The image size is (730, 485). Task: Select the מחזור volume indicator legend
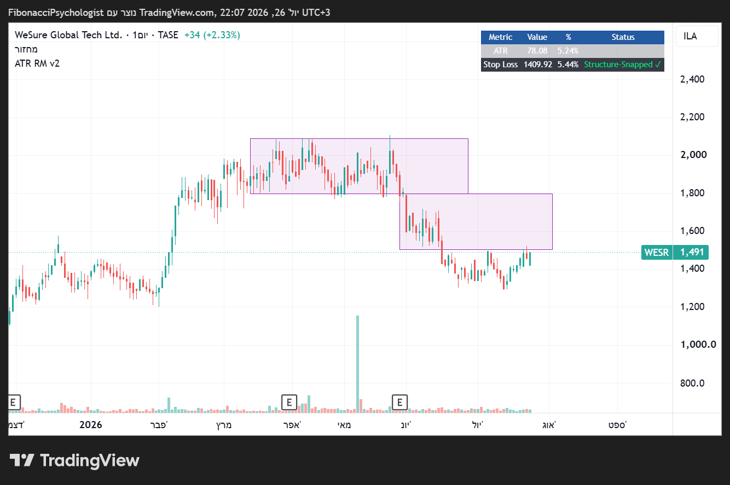point(26,49)
